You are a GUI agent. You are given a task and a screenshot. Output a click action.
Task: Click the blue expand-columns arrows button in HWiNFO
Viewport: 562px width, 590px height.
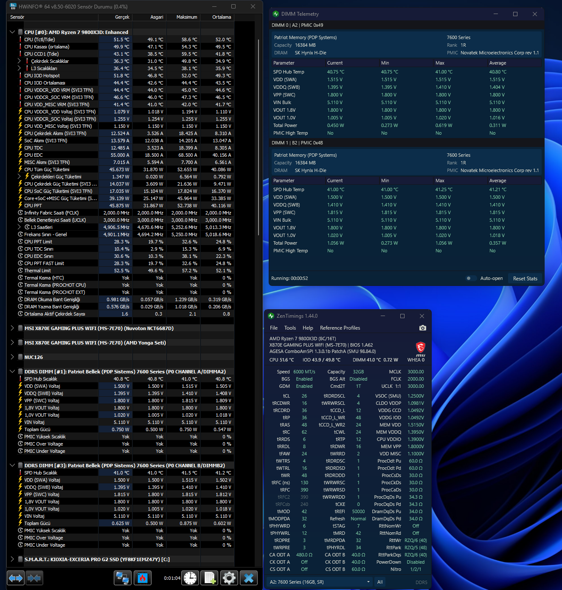pos(16,578)
